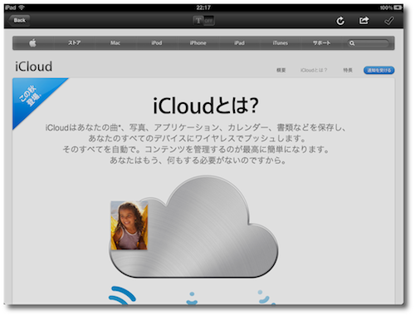Image resolution: width=415 pixels, height=316 pixels.
Task: Click the girl's photo thumbnail on cloud
Action: click(x=129, y=225)
